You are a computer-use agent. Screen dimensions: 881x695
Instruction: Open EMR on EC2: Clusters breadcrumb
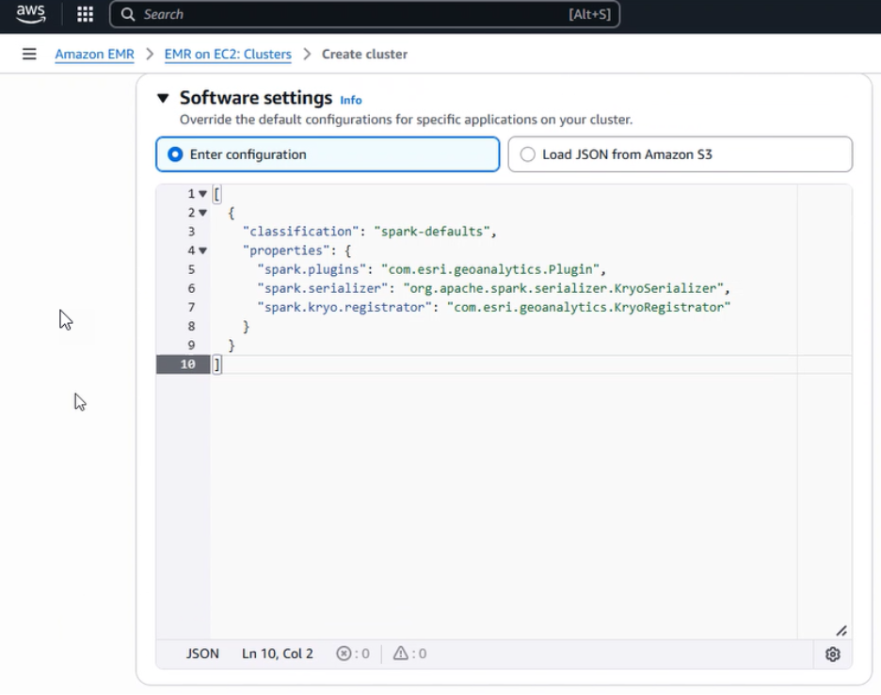click(x=228, y=54)
